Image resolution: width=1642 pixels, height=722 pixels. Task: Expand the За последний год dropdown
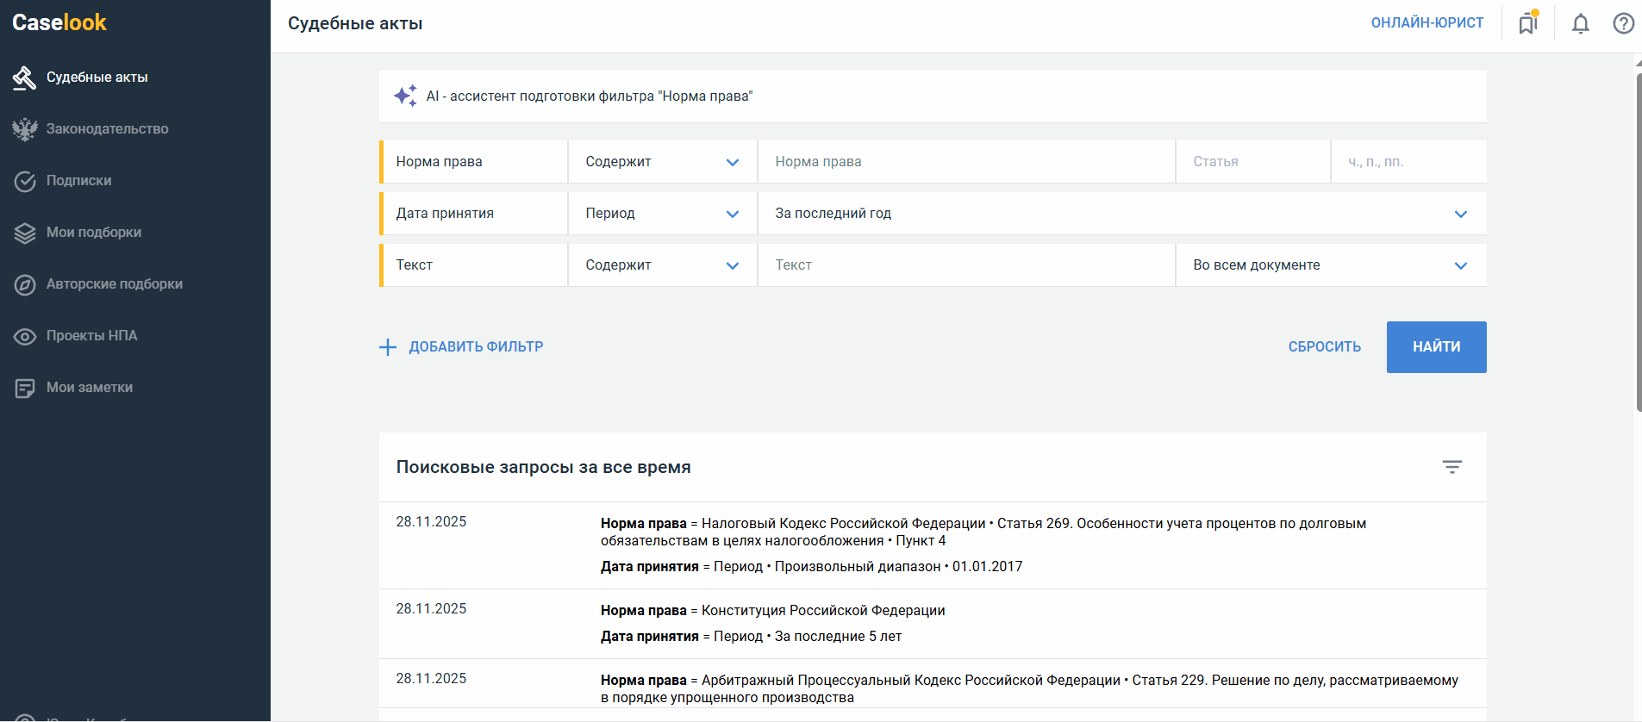tap(1121, 214)
